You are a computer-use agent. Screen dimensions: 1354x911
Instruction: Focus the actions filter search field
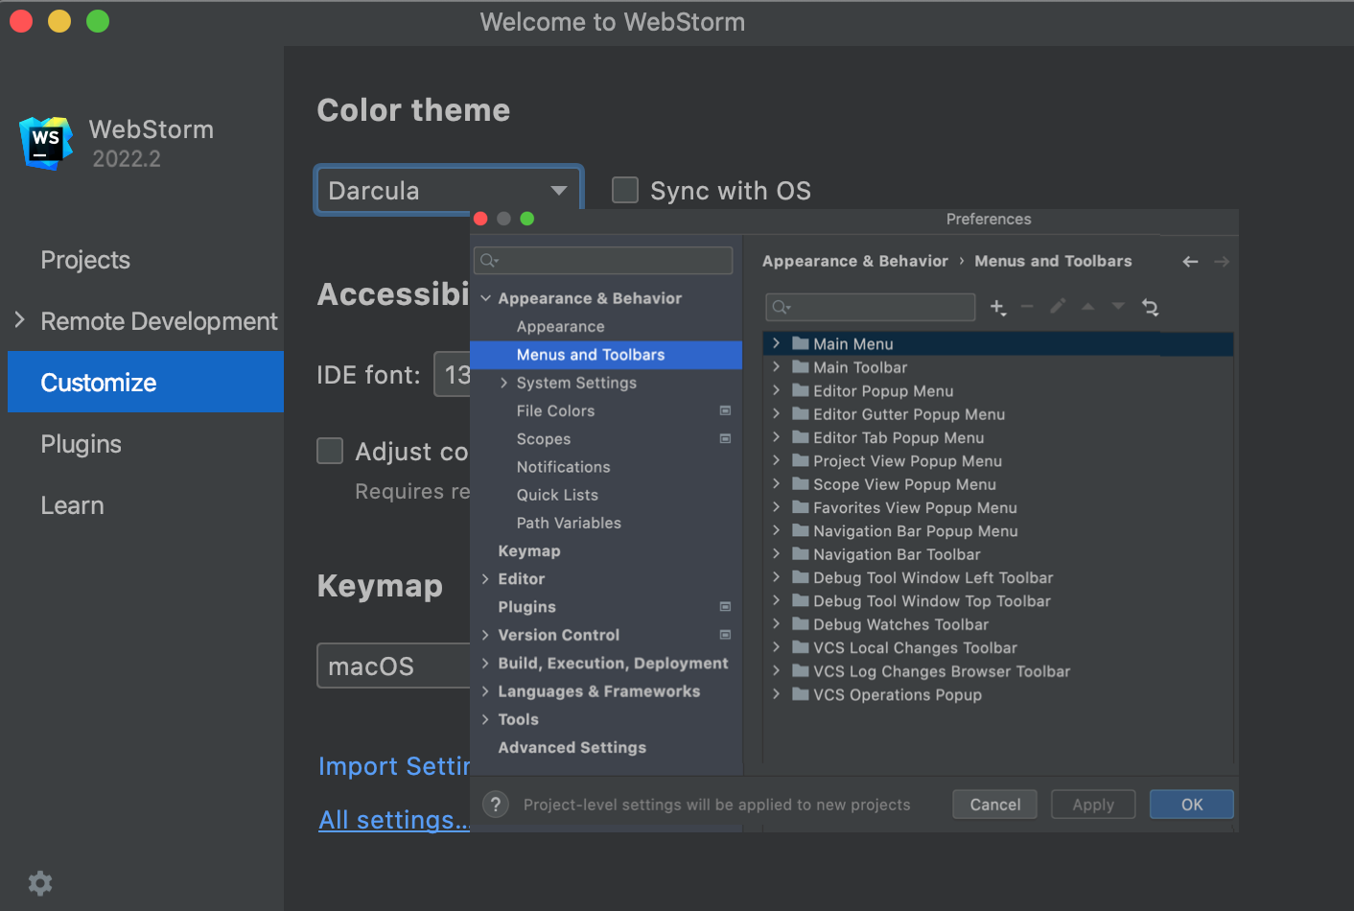871,307
